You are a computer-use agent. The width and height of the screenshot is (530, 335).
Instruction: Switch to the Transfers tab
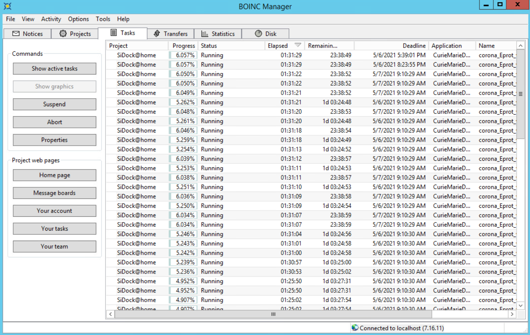tap(170, 34)
